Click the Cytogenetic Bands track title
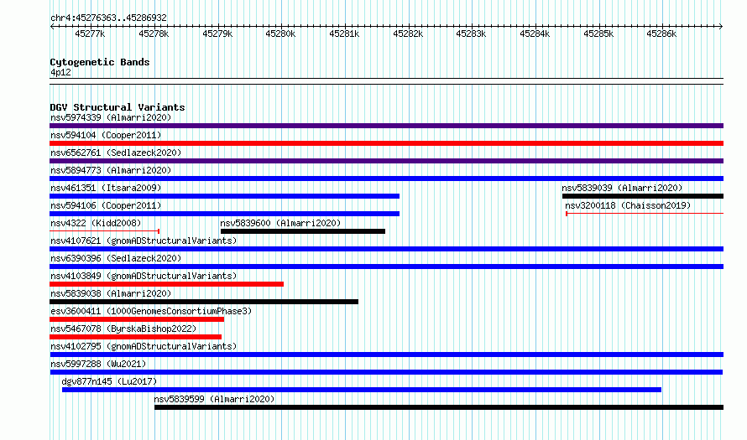The height and width of the screenshot is (440, 747). 100,62
